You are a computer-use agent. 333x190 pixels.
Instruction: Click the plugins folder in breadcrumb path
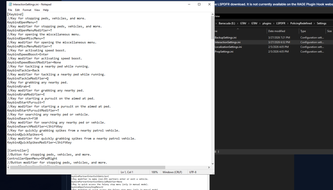267,23
